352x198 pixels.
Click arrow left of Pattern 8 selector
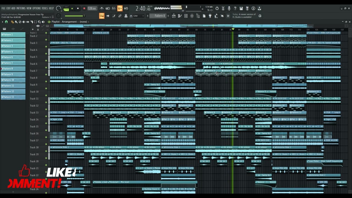coord(148,16)
